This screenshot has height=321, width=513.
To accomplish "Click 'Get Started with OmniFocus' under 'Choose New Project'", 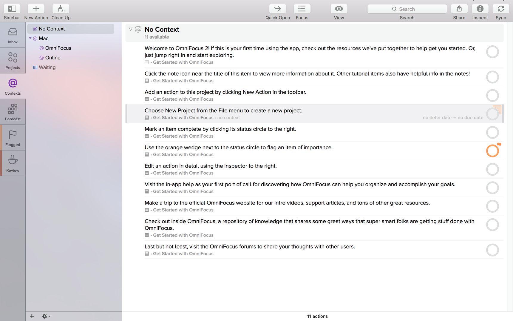I will click(x=183, y=118).
